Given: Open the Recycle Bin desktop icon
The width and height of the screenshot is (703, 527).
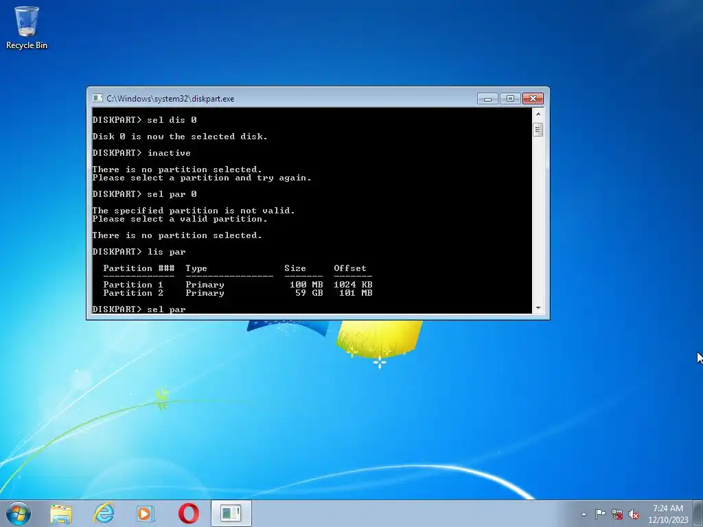Looking at the screenshot, I should tap(27, 27).
